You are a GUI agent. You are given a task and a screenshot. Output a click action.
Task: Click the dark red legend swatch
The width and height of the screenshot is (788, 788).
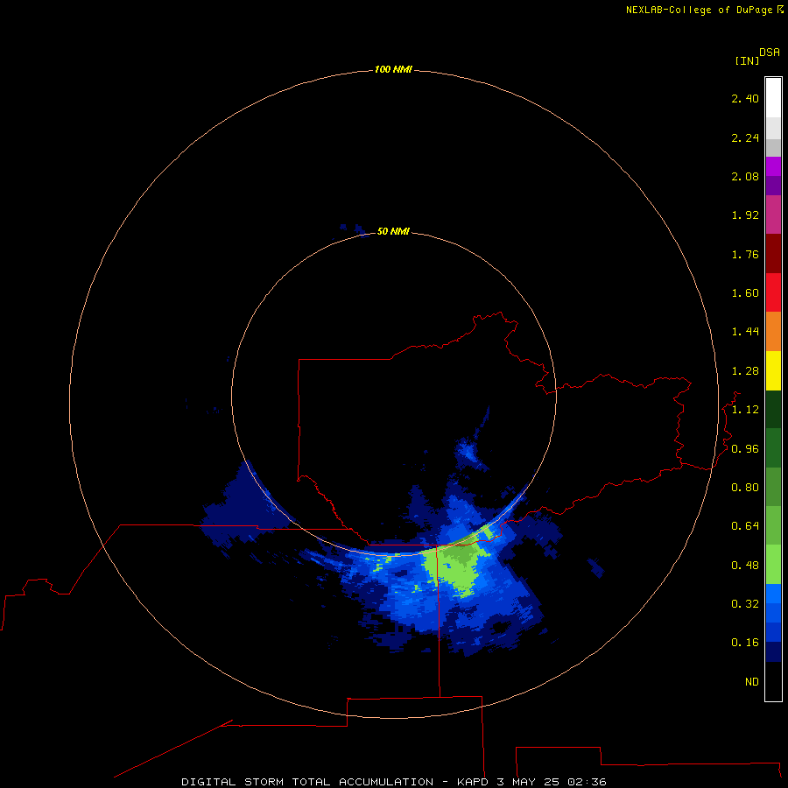tap(773, 254)
